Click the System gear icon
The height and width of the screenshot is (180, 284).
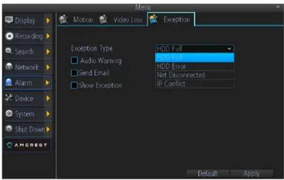pos(9,113)
